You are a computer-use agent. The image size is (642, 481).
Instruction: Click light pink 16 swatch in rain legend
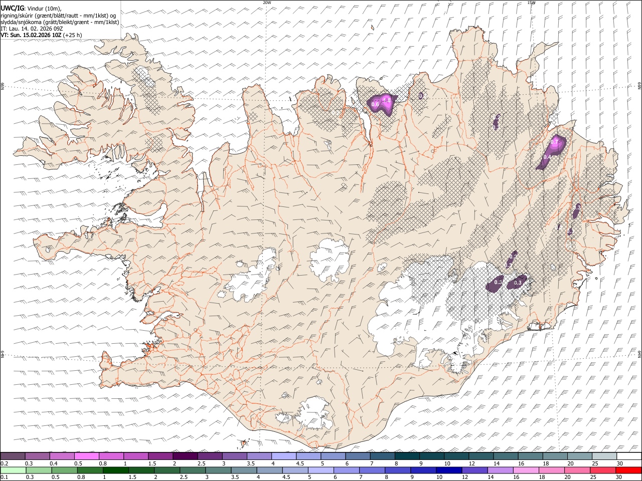tap(526, 470)
